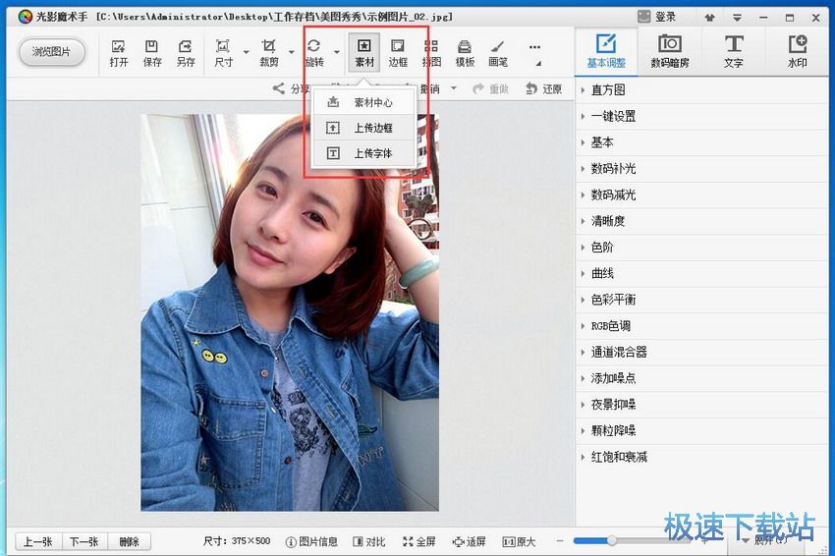Click the 登录 login icon

tap(656, 17)
